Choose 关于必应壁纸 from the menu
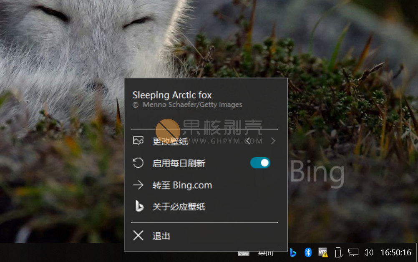The image size is (418, 262). [179, 207]
